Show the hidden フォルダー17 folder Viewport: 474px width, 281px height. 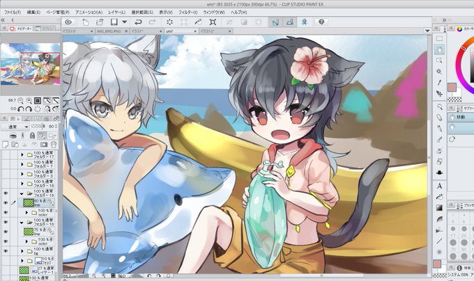(6, 155)
